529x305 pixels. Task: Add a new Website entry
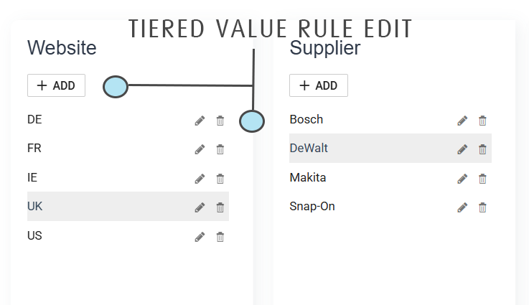pyautogui.click(x=56, y=85)
